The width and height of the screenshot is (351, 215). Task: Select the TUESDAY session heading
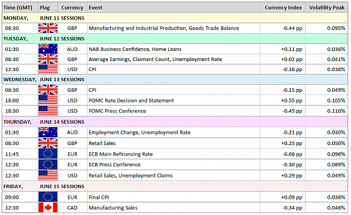(16, 39)
